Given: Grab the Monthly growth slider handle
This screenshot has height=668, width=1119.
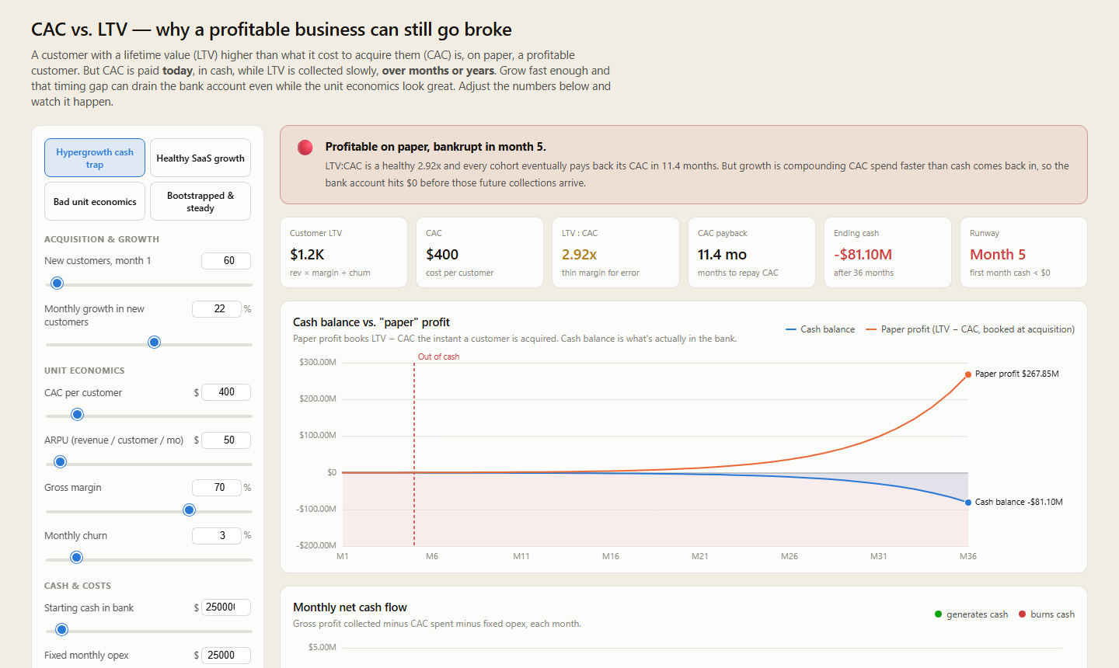Looking at the screenshot, I should [154, 343].
